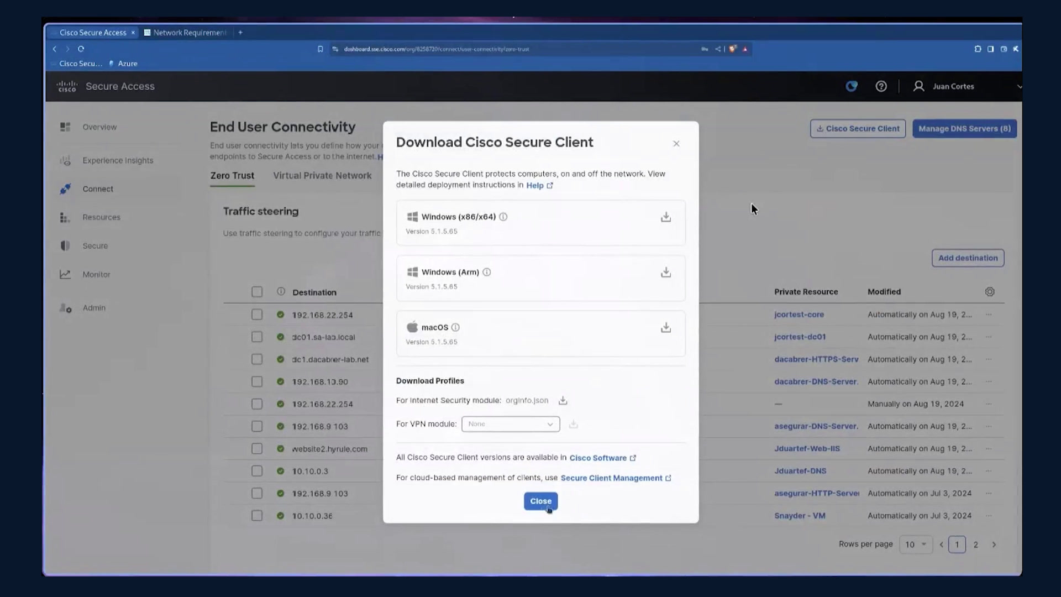
Task: Open table column settings gear icon
Action: coord(990,292)
